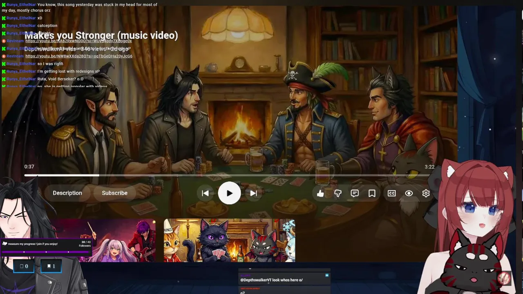Click username in the 'catception' chat message
The height and width of the screenshot is (294, 523).
21,26
